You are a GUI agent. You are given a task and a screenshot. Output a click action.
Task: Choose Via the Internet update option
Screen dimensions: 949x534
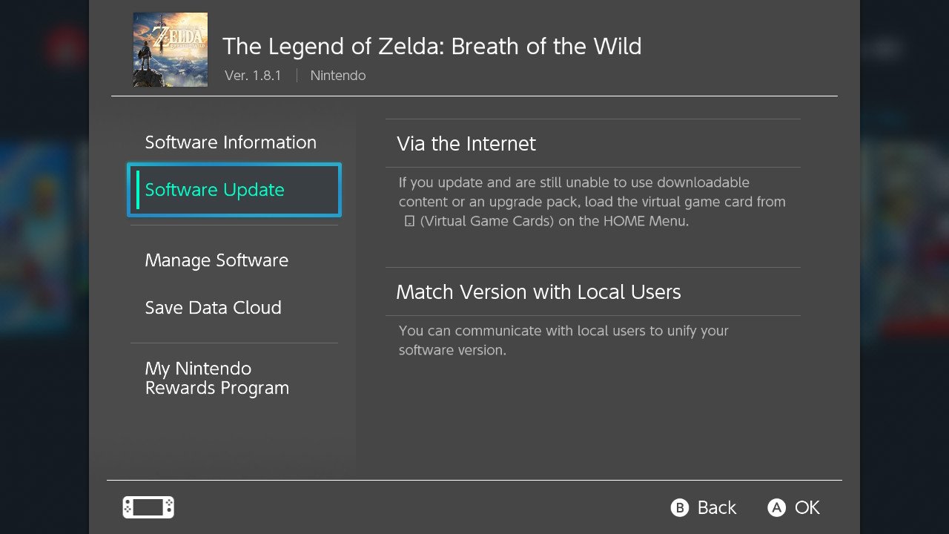593,143
